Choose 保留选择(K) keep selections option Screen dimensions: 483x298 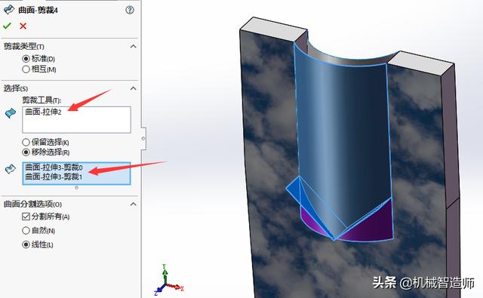(26, 143)
